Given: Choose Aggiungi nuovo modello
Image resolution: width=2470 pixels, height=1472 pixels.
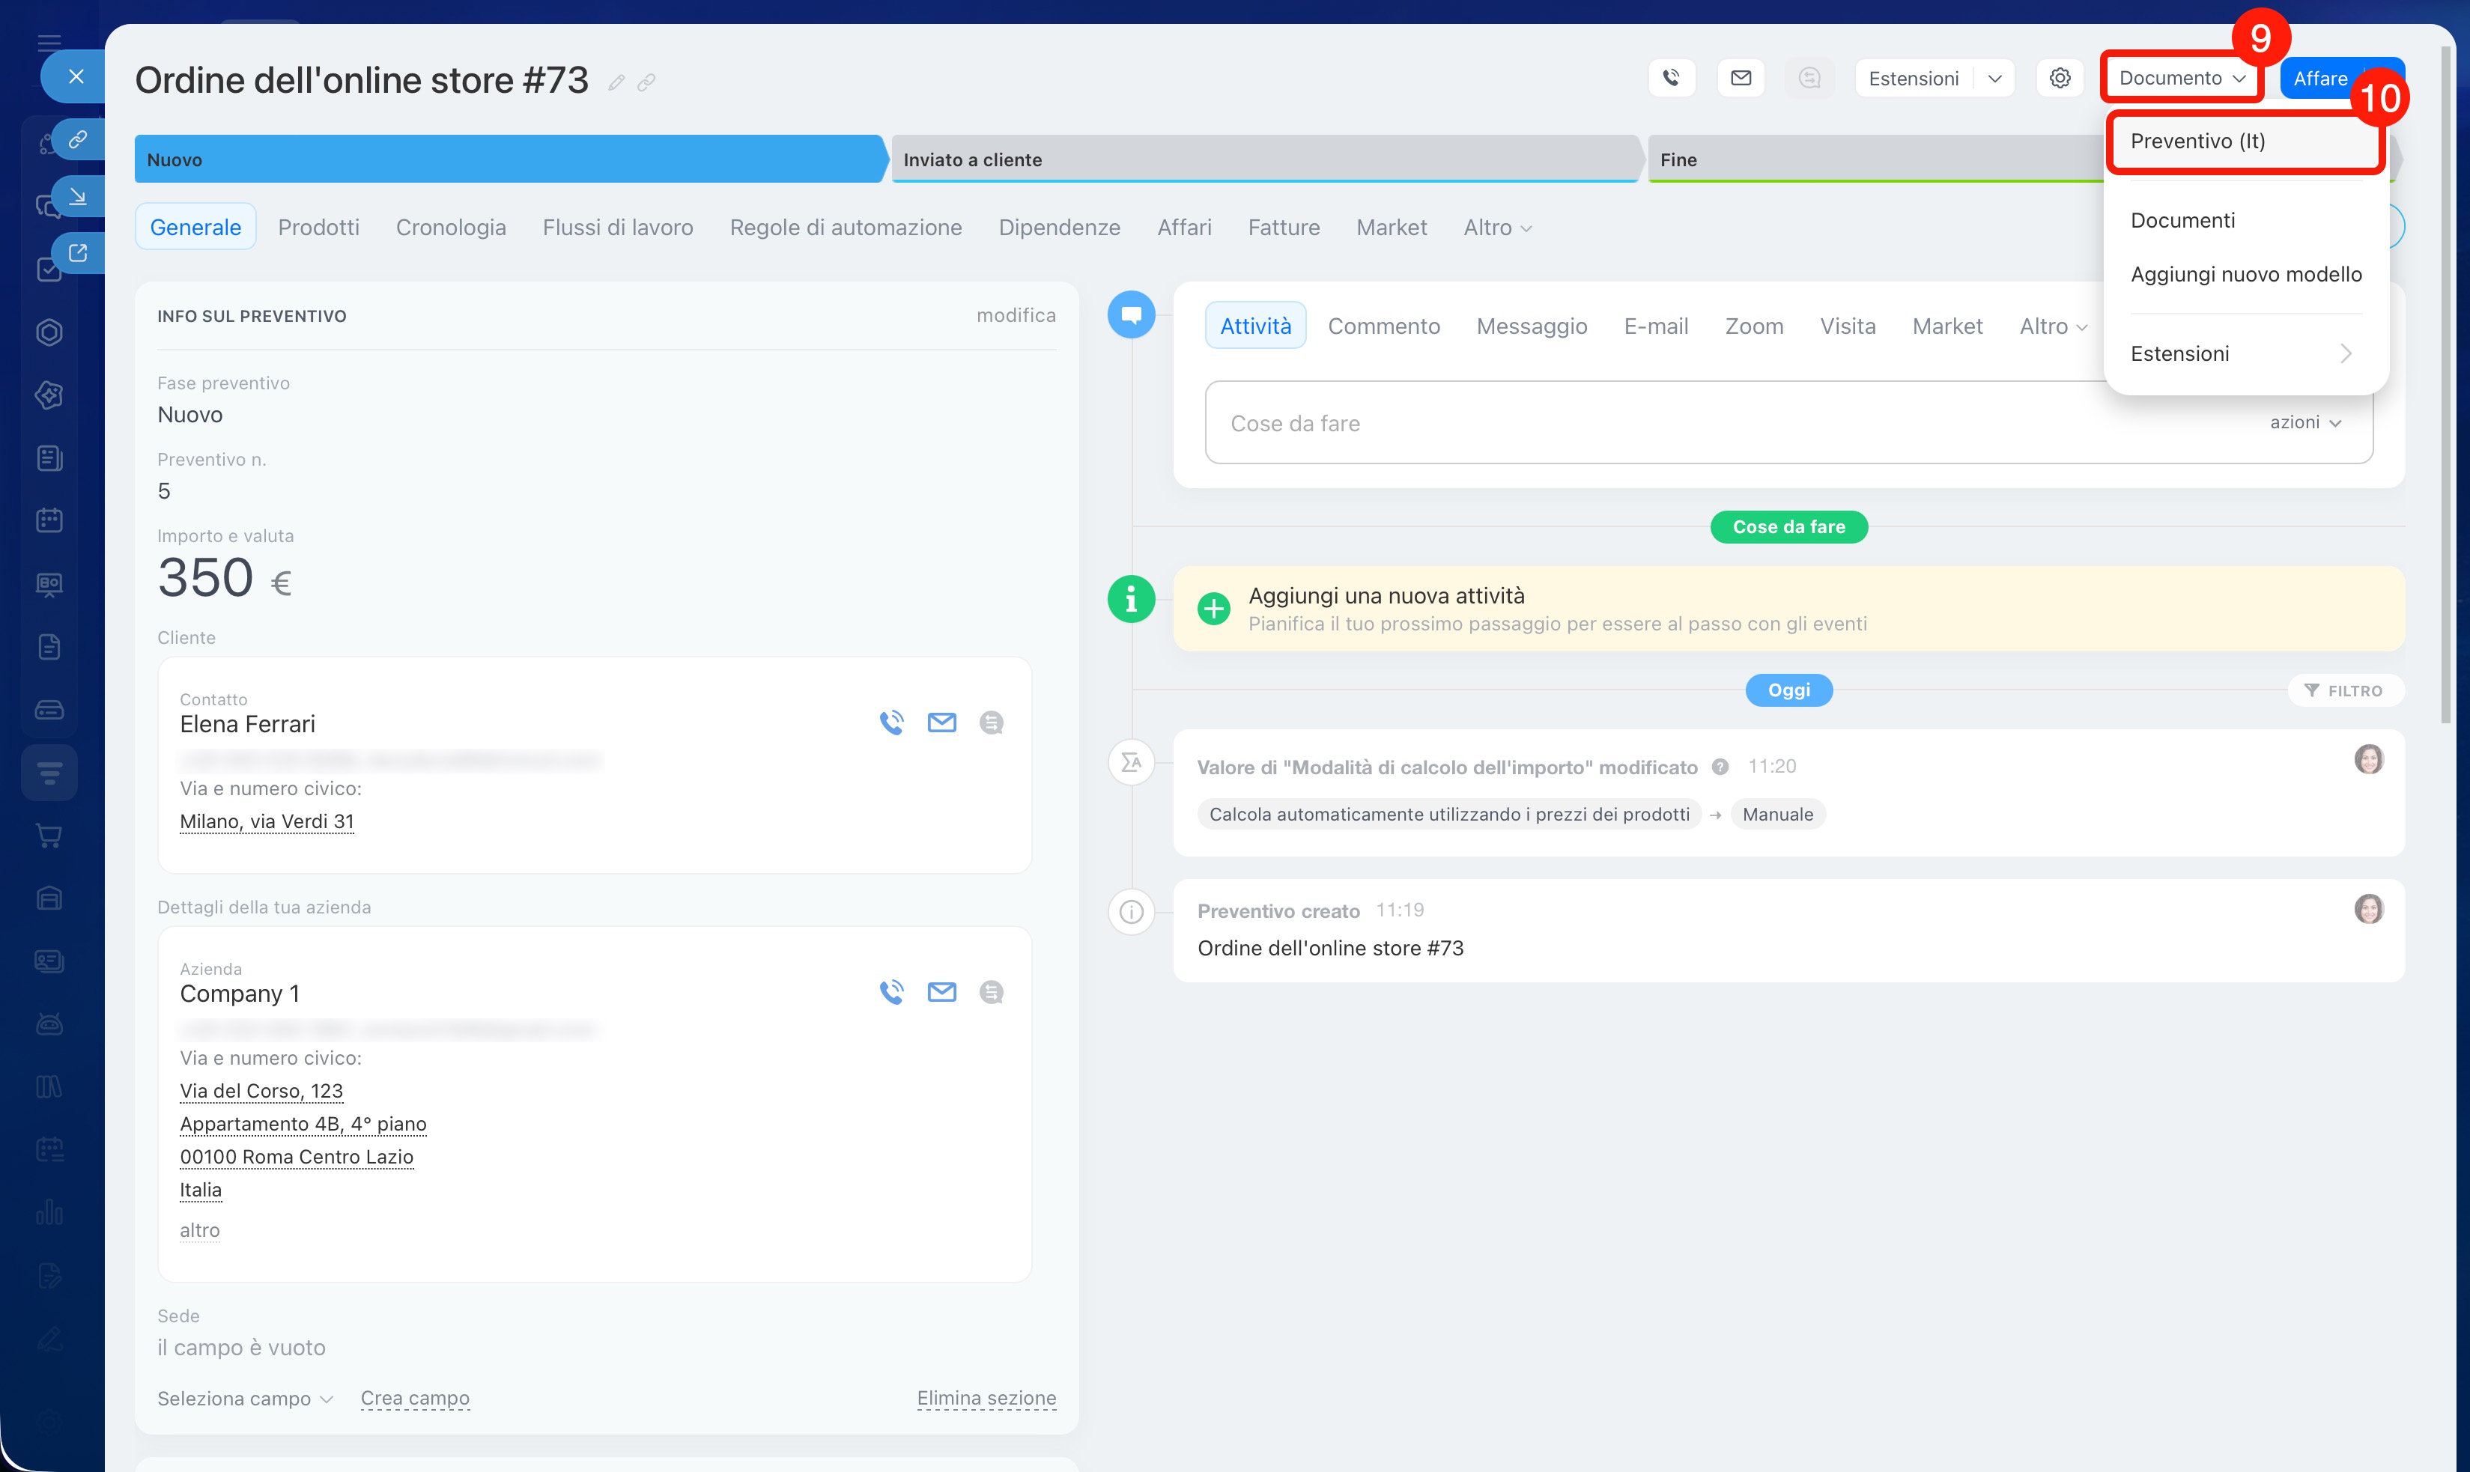Looking at the screenshot, I should (x=2246, y=275).
